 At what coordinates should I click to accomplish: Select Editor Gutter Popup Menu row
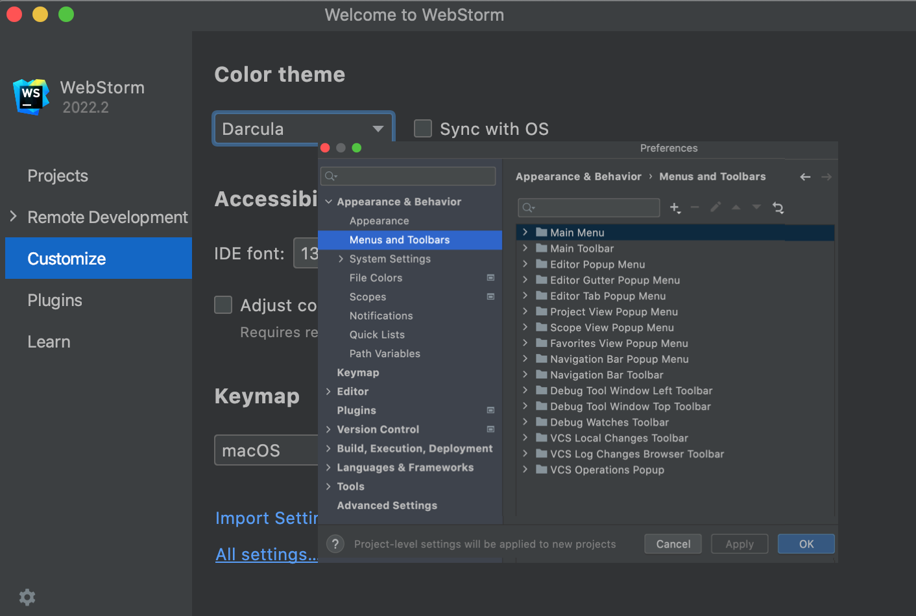point(675,280)
